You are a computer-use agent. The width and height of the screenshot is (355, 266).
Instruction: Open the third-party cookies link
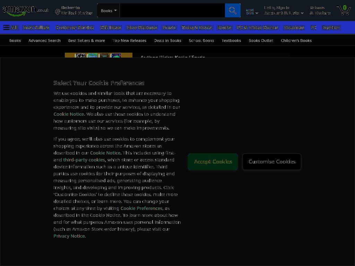click(84, 160)
